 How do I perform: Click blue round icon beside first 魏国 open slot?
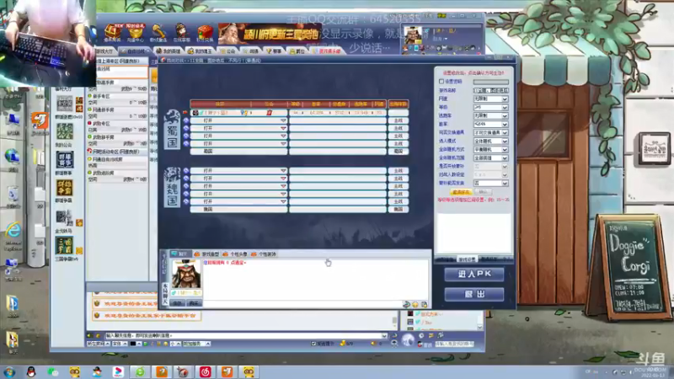[x=185, y=171]
